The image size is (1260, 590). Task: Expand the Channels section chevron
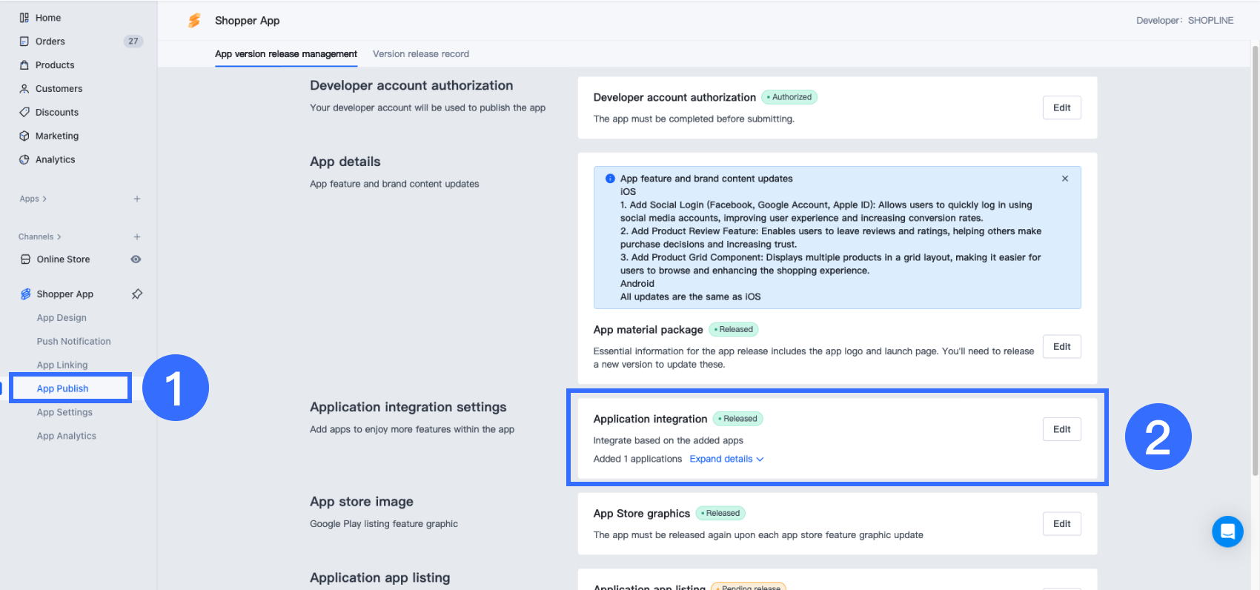(x=59, y=237)
